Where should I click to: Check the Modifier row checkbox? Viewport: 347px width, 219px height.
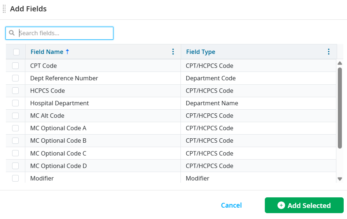pyautogui.click(x=15, y=178)
